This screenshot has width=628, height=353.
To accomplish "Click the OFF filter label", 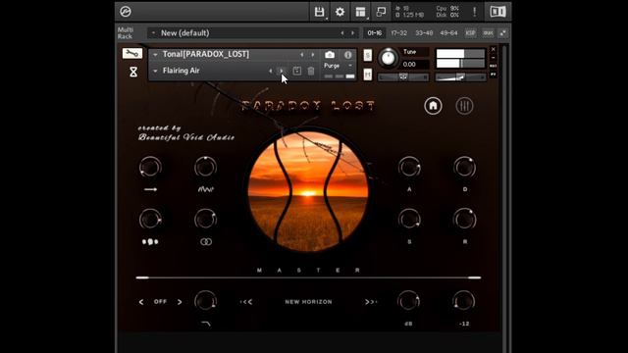I will click(x=160, y=301).
